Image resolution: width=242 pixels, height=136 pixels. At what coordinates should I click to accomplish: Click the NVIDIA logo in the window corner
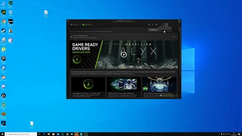[68, 21]
